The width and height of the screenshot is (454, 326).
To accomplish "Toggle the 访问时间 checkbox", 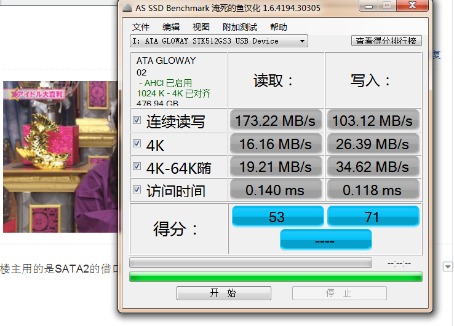I will tap(137, 190).
